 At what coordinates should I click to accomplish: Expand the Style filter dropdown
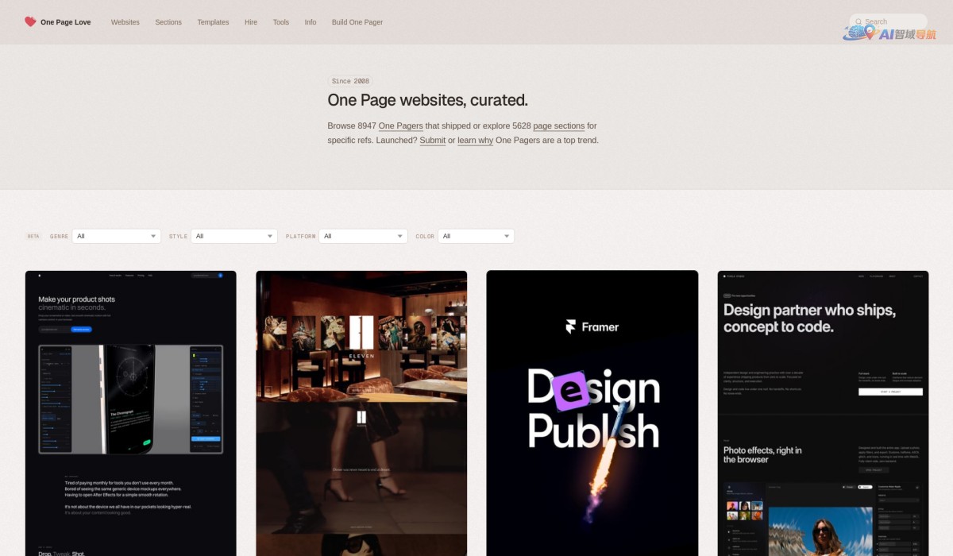(235, 236)
